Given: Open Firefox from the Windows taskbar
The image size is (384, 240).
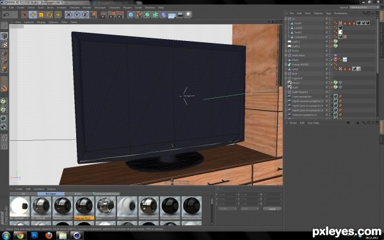Looking at the screenshot, I should pyautogui.click(x=49, y=236).
